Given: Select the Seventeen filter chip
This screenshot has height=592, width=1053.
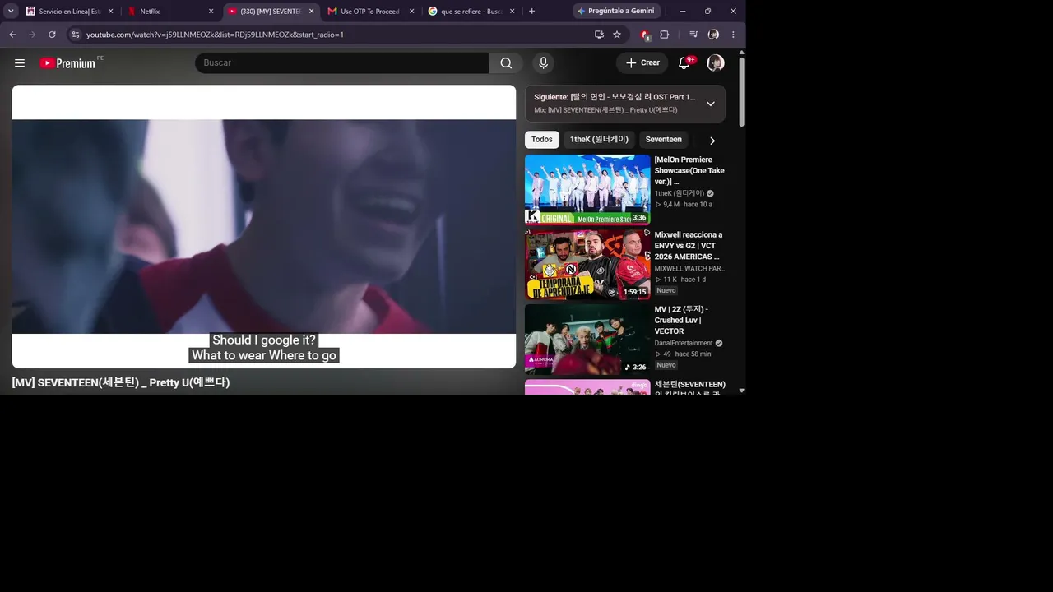Looking at the screenshot, I should pyautogui.click(x=663, y=140).
